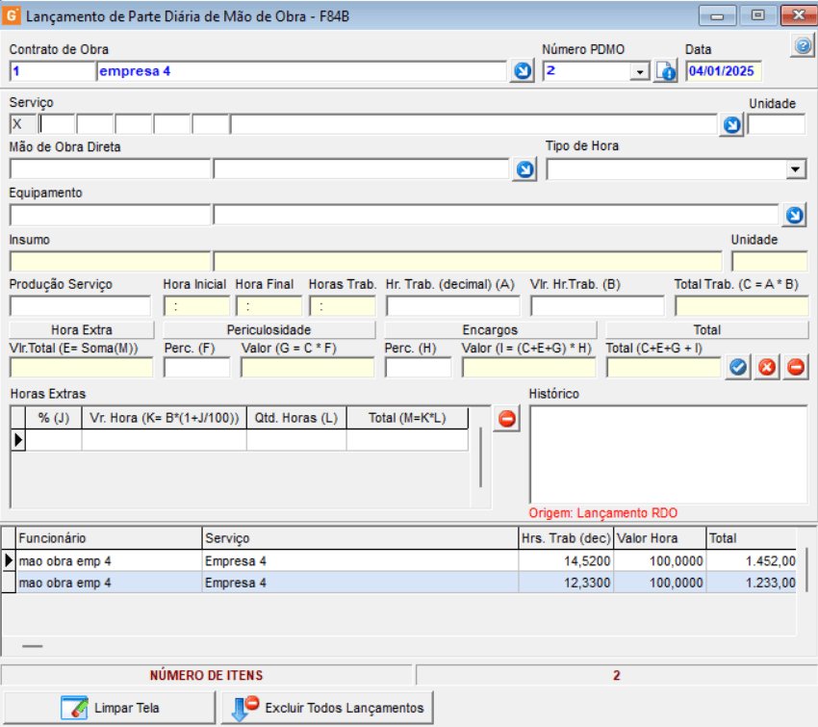
Task: Delete entry with red minus icon beside Total
Action: point(796,367)
